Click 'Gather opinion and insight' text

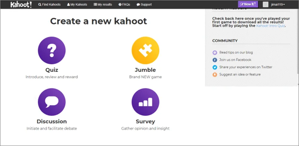[145, 128]
